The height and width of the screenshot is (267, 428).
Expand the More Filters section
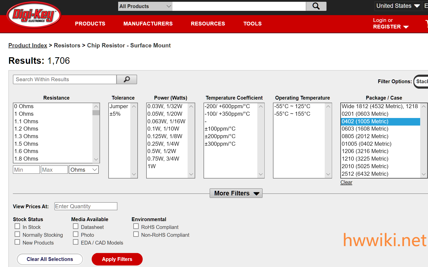236,193
